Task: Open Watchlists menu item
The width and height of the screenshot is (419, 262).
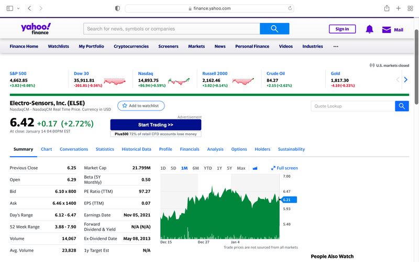Action: pos(59,46)
